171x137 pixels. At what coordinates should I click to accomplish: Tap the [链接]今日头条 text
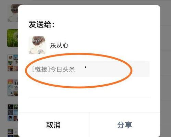point(53,69)
